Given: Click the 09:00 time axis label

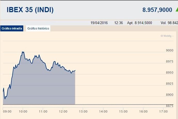Looking at the screenshot, I should coord(7,112).
